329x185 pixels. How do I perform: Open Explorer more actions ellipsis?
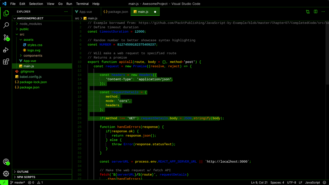66,12
